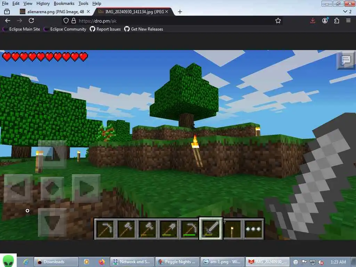The image size is (356, 267).
Task: Click the d-pad left arrow control
Action: tap(18, 188)
